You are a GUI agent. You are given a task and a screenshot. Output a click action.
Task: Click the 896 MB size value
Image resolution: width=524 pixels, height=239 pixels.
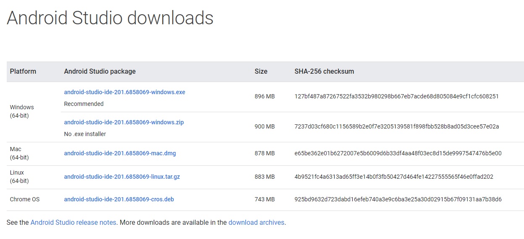pos(265,96)
